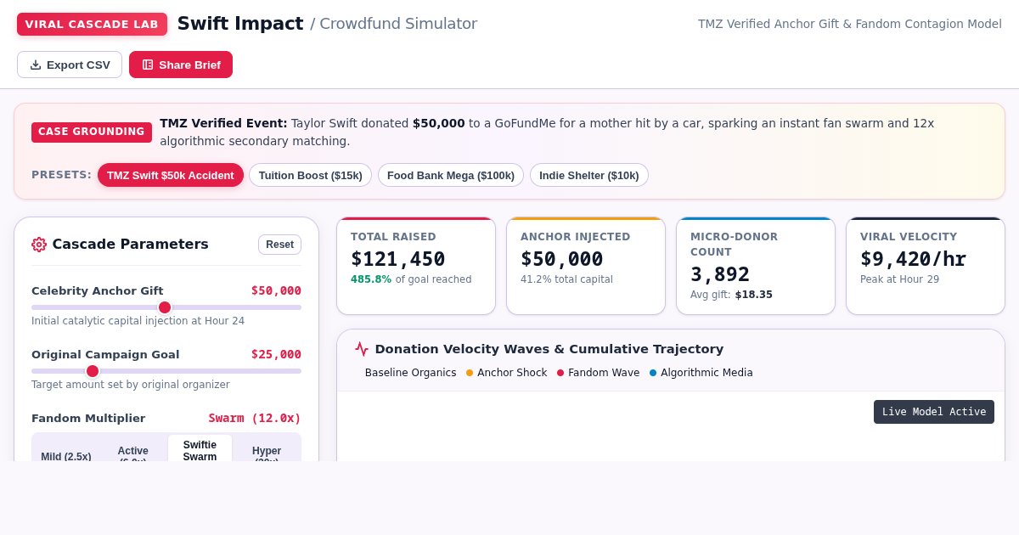The image size is (1019, 535).
Task: Click the Swift Impact title
Action: (x=240, y=24)
